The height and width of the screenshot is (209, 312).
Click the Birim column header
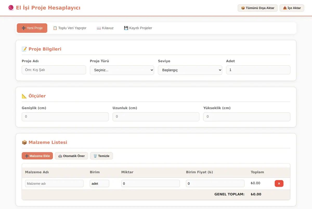[x=95, y=172]
